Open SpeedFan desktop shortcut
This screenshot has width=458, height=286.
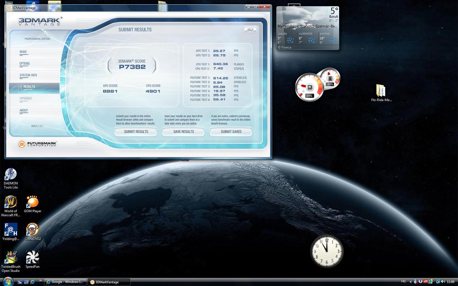(x=32, y=260)
